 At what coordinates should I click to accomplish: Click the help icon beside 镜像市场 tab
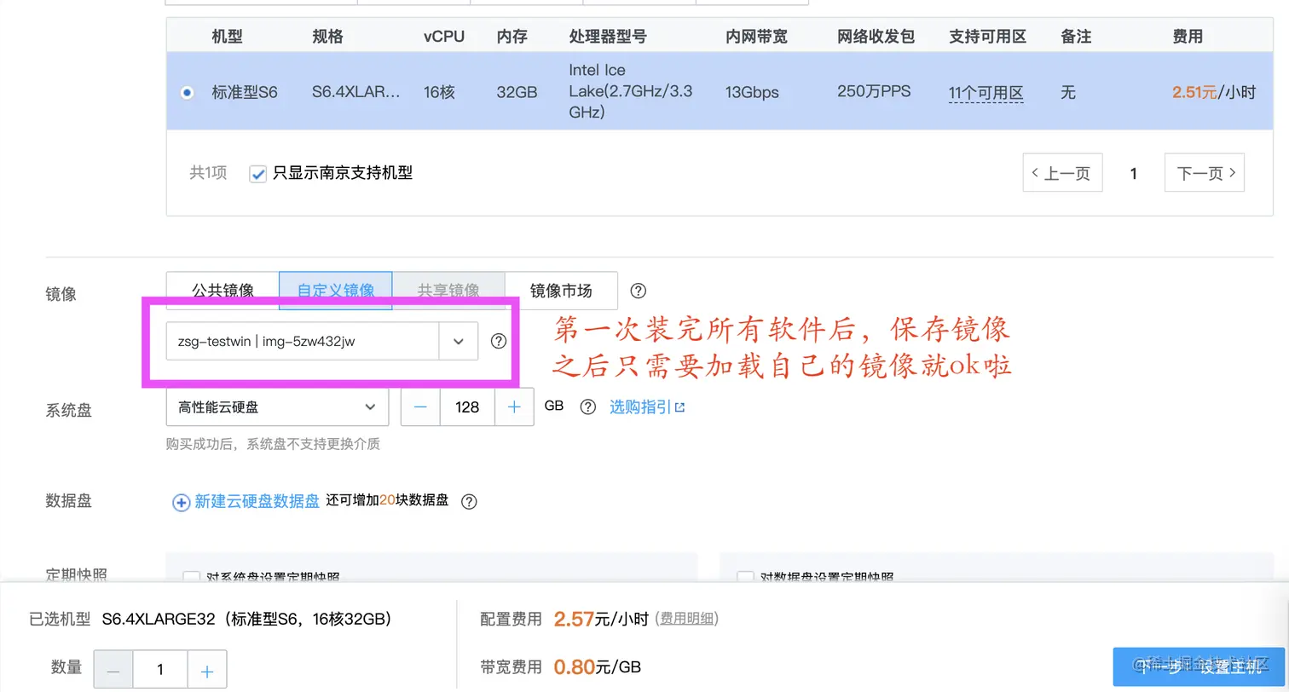[638, 291]
